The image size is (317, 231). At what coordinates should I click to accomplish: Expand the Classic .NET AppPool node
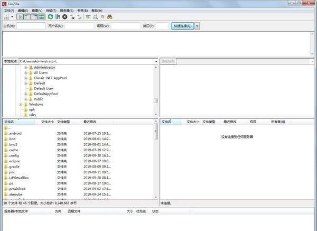(26, 78)
